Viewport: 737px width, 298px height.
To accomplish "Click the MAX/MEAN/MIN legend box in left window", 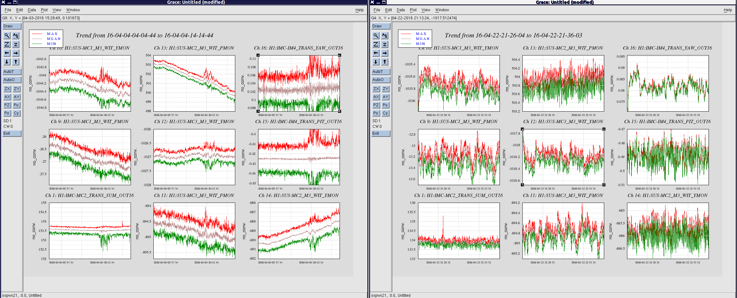I will point(46,39).
